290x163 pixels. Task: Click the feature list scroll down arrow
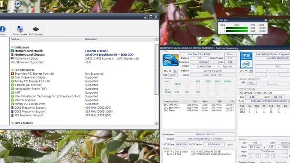click(x=156, y=123)
